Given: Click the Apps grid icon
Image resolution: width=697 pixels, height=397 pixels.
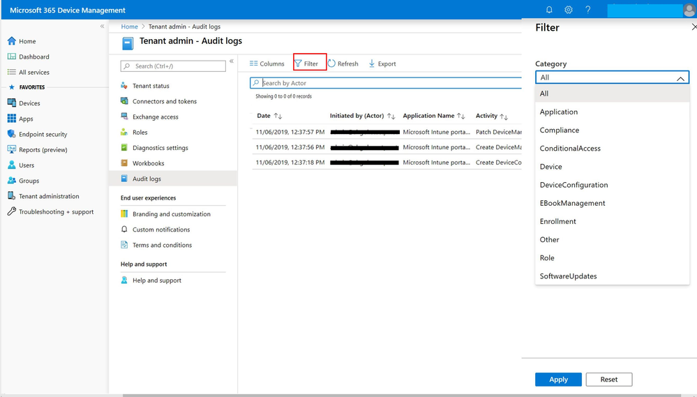Looking at the screenshot, I should [12, 118].
